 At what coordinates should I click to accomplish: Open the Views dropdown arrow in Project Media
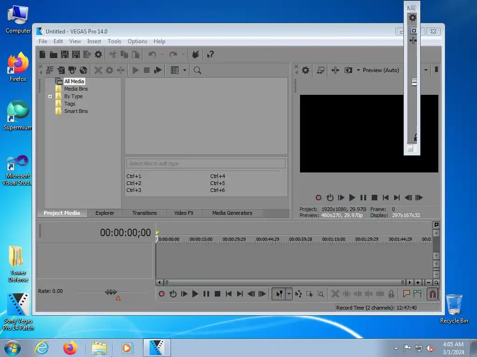[184, 71]
